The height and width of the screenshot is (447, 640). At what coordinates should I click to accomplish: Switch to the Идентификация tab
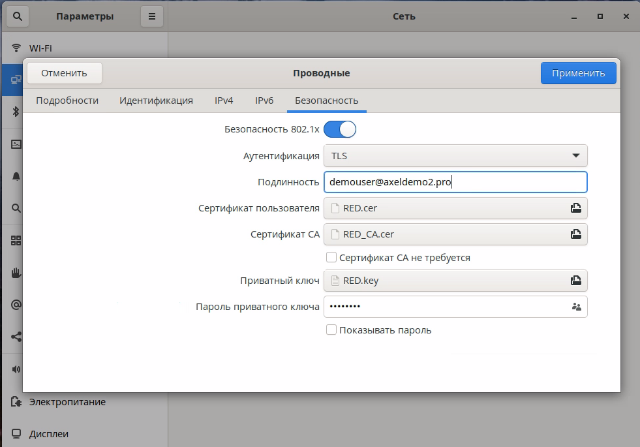point(156,100)
